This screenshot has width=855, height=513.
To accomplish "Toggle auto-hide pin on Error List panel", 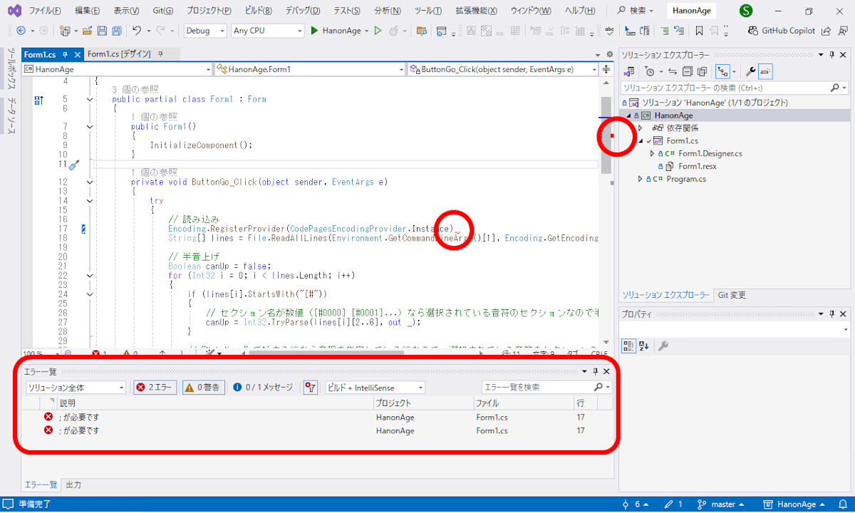I will [x=596, y=371].
